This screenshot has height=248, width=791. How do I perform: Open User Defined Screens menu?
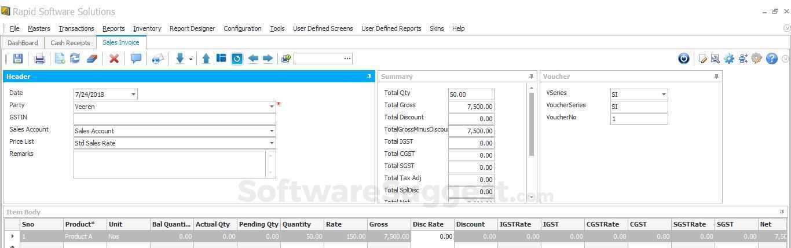click(x=323, y=28)
